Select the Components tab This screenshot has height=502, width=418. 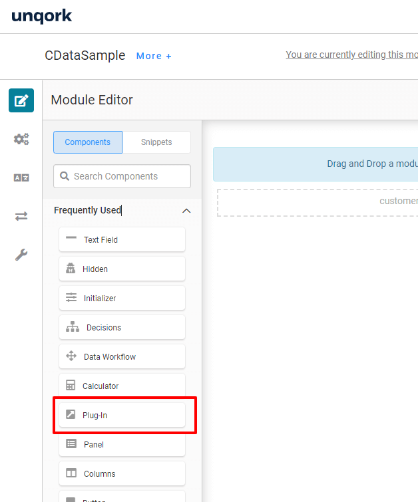88,142
